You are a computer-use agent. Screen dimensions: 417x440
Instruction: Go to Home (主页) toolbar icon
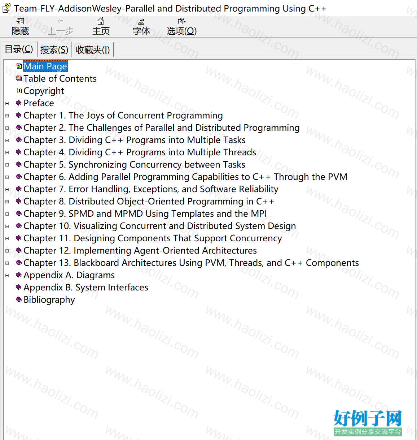[x=101, y=21]
